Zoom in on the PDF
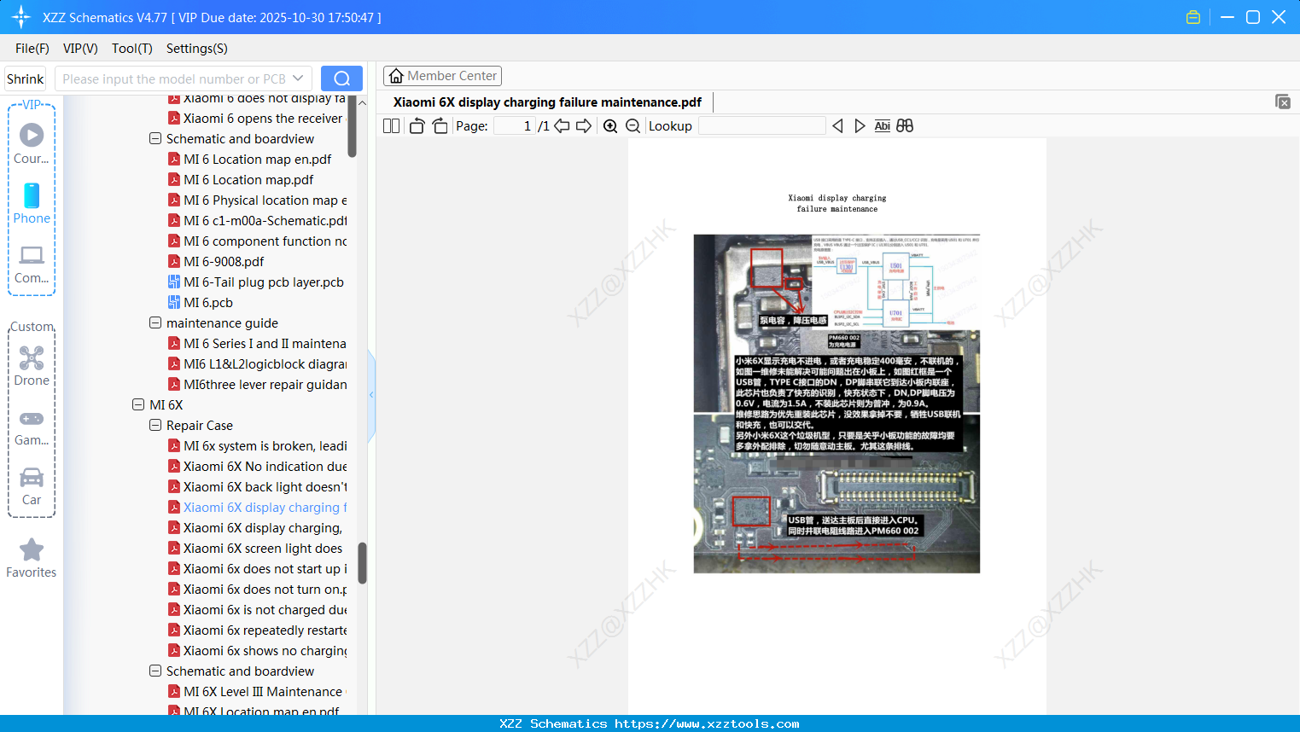The image size is (1300, 732). coord(610,126)
